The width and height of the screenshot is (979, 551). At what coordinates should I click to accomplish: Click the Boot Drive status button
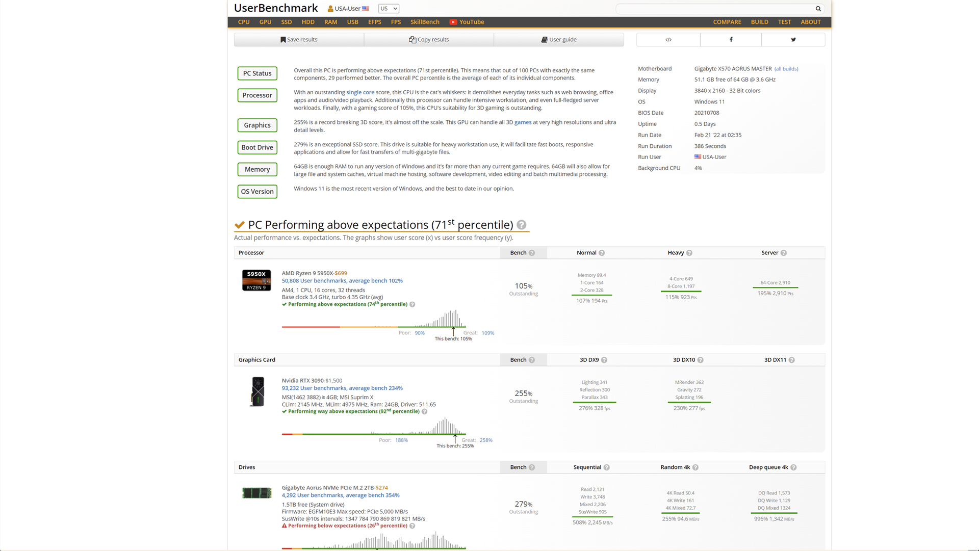coord(257,147)
